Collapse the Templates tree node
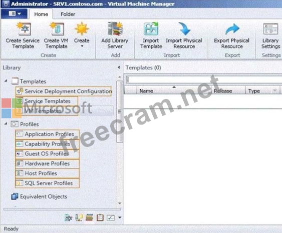This screenshot has width=282, height=233. click(6, 81)
